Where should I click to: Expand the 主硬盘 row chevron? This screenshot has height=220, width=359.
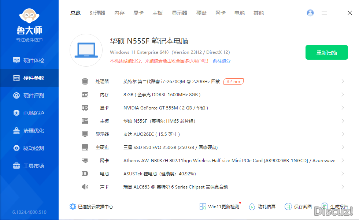point(343,147)
